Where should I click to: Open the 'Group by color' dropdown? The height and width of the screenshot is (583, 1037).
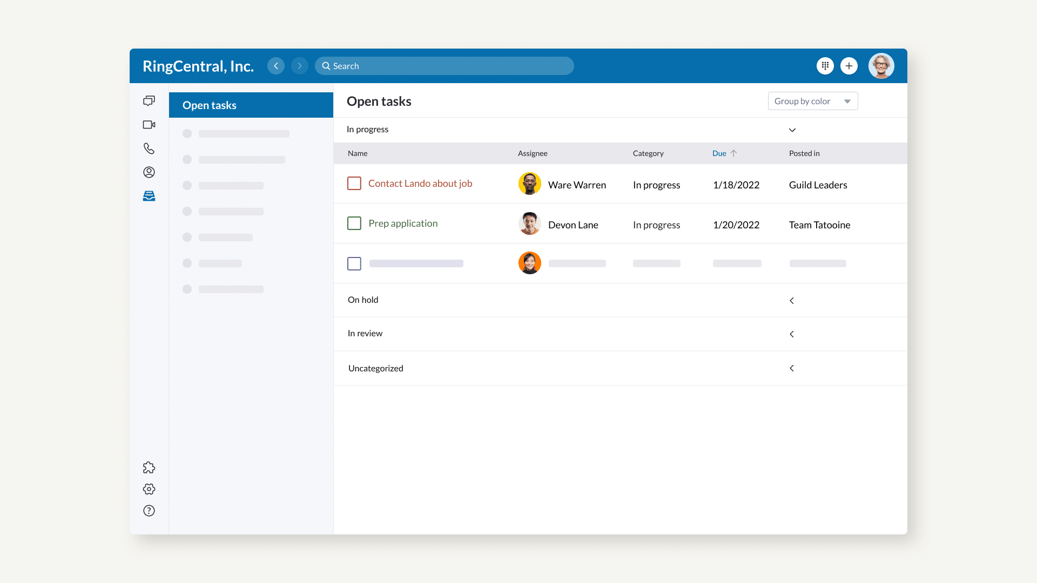click(x=812, y=101)
